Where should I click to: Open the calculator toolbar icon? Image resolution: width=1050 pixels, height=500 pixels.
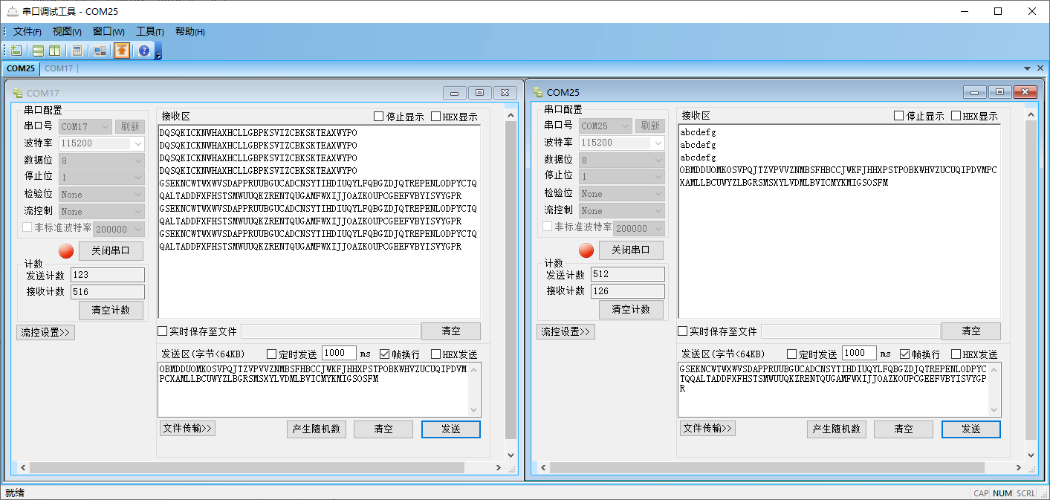pyautogui.click(x=77, y=51)
